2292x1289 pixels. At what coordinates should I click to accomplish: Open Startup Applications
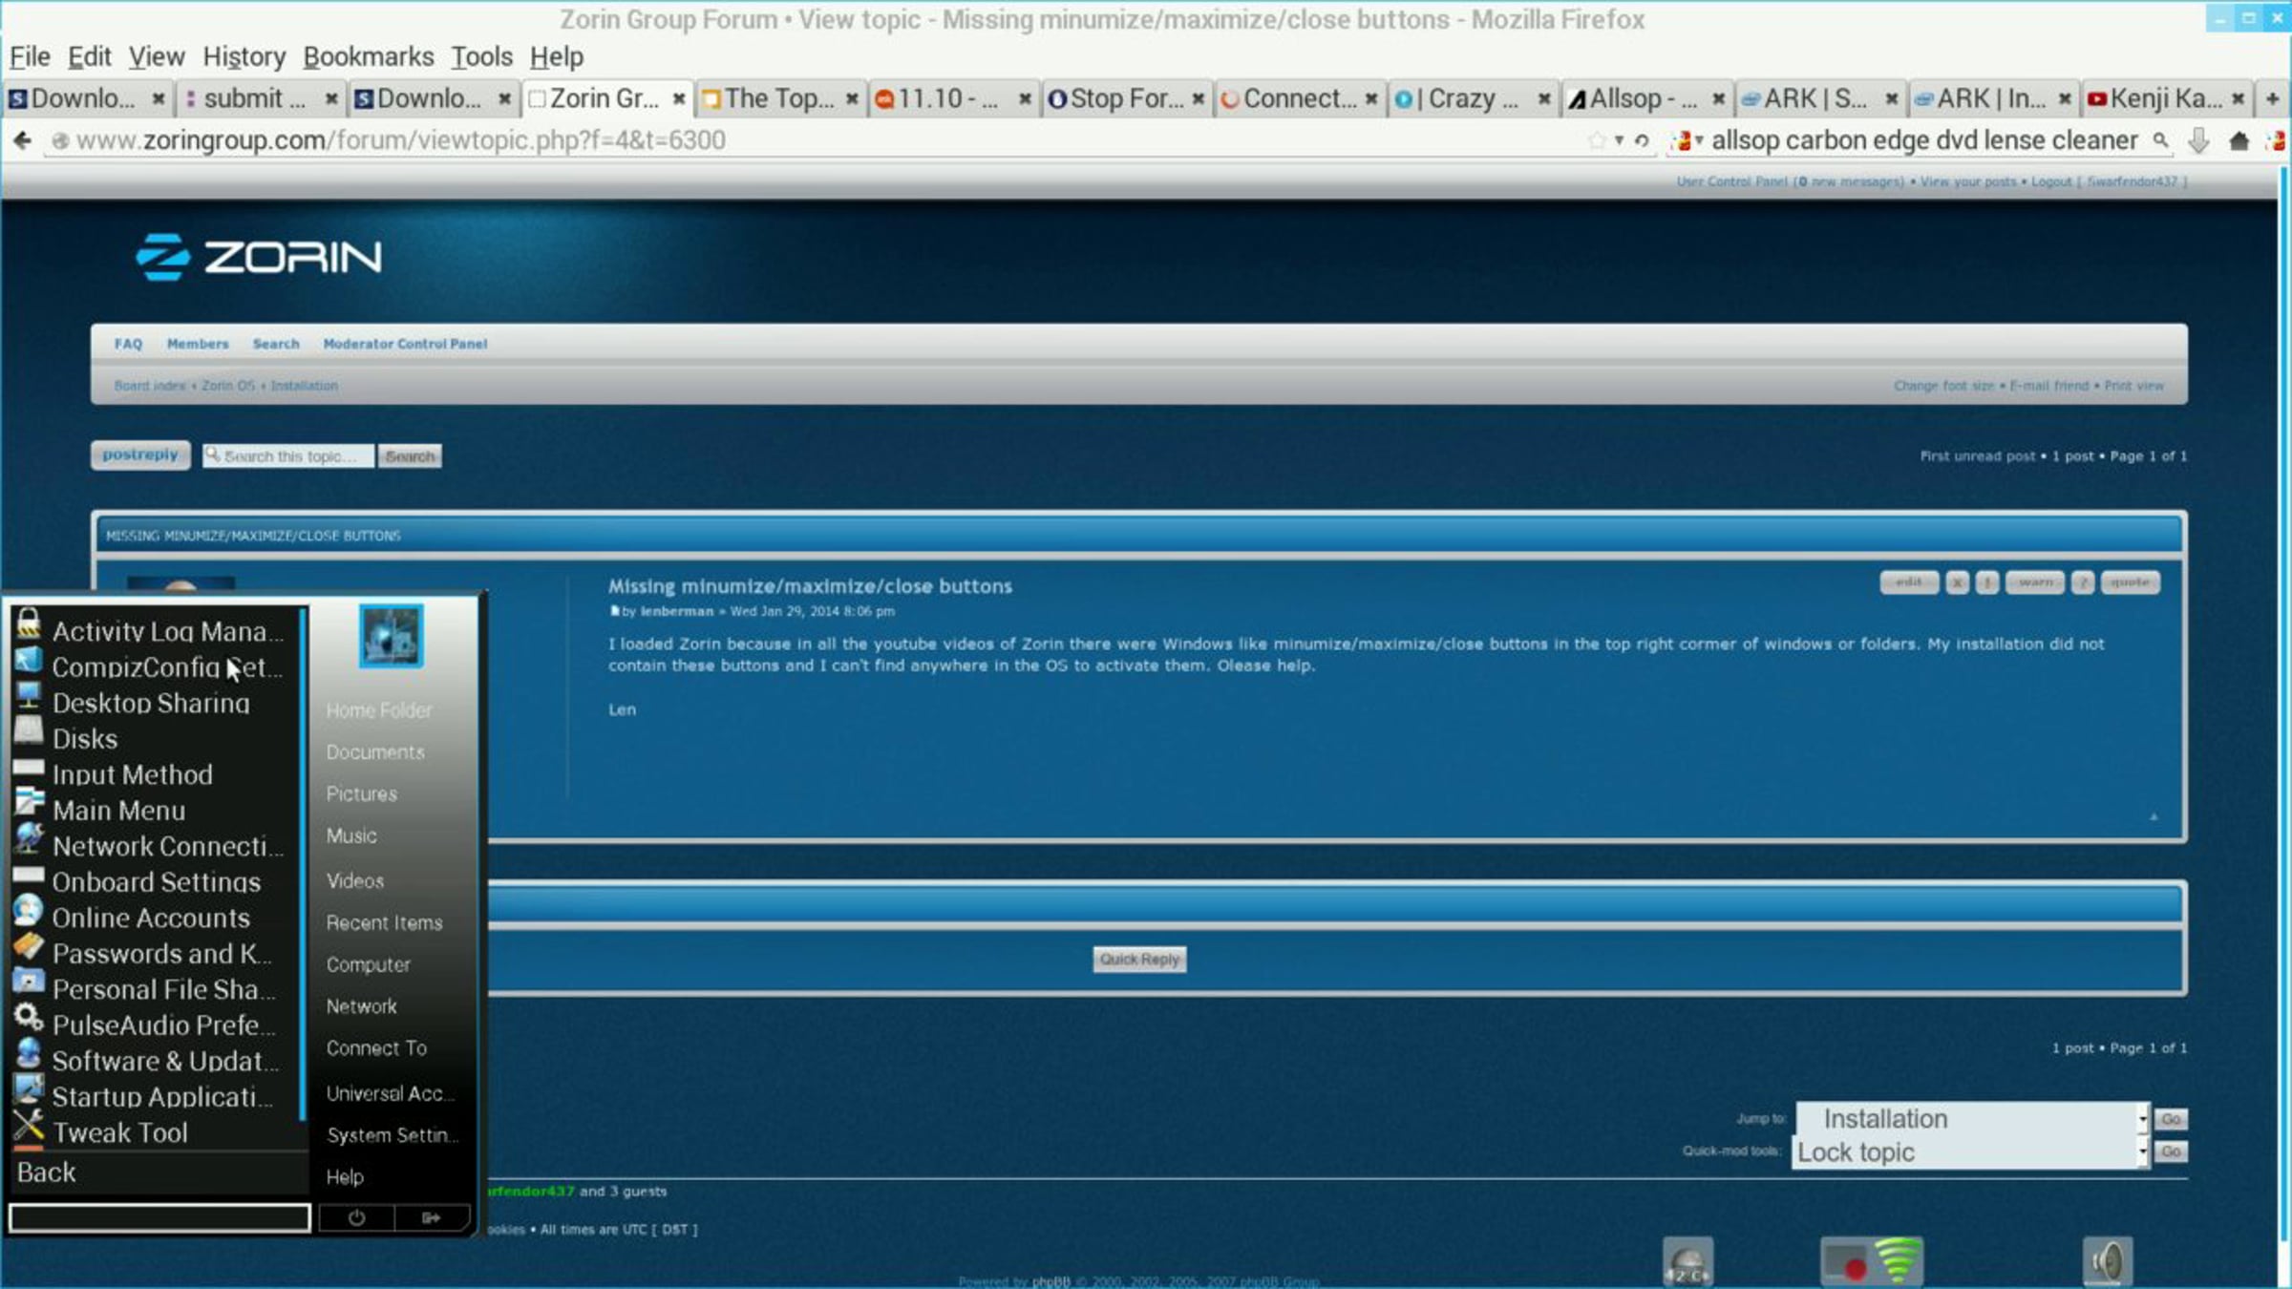(158, 1096)
